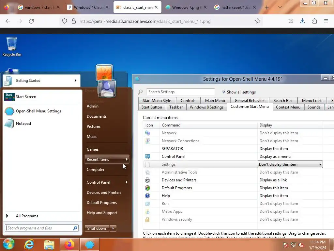Open the Open-Shell shell icon in the taskbar
This screenshot has width=334, height=251.
pyautogui.click(x=89, y=244)
